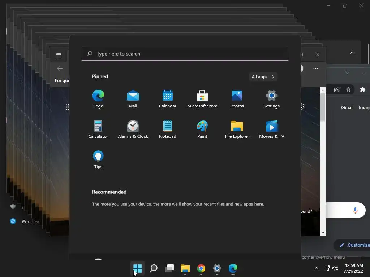Click Windows Update icon in Settings
Image resolution: width=370 pixels, height=277 pixels.
click(13, 221)
